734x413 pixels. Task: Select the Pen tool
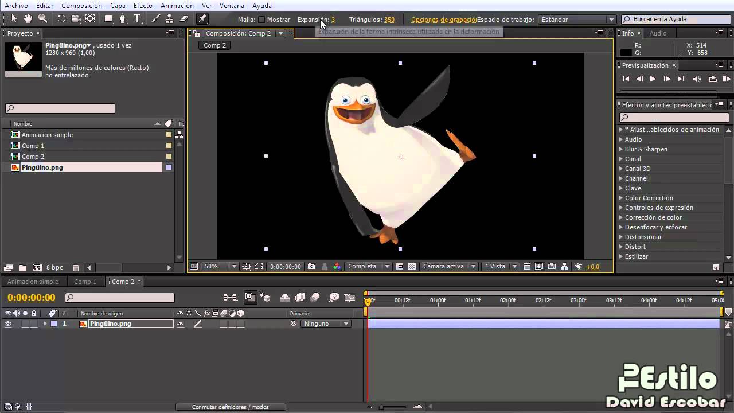(122, 19)
